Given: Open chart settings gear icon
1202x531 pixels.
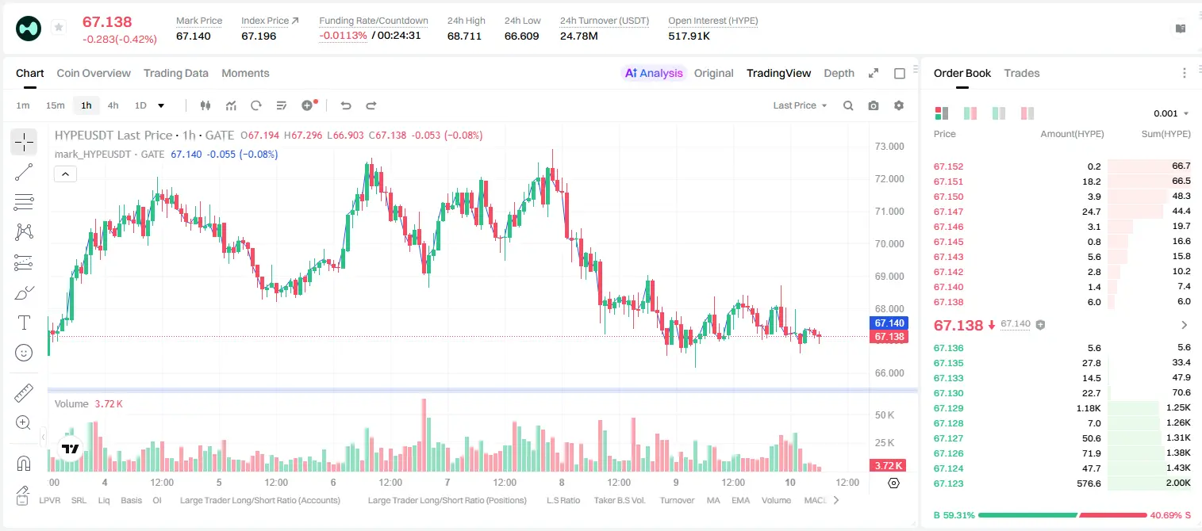Looking at the screenshot, I should [x=899, y=105].
